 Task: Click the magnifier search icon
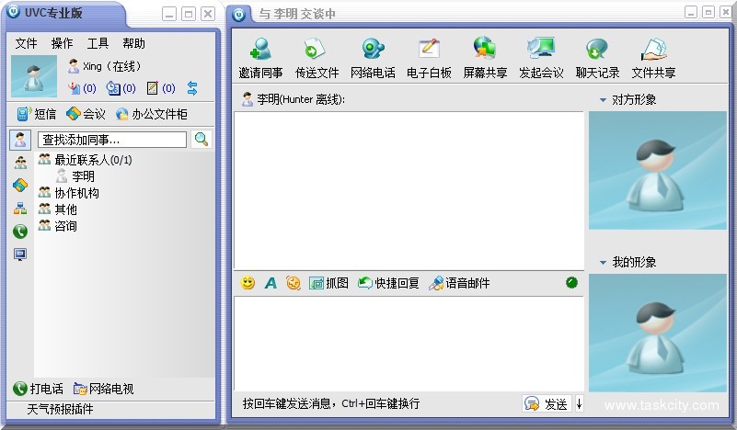point(202,139)
